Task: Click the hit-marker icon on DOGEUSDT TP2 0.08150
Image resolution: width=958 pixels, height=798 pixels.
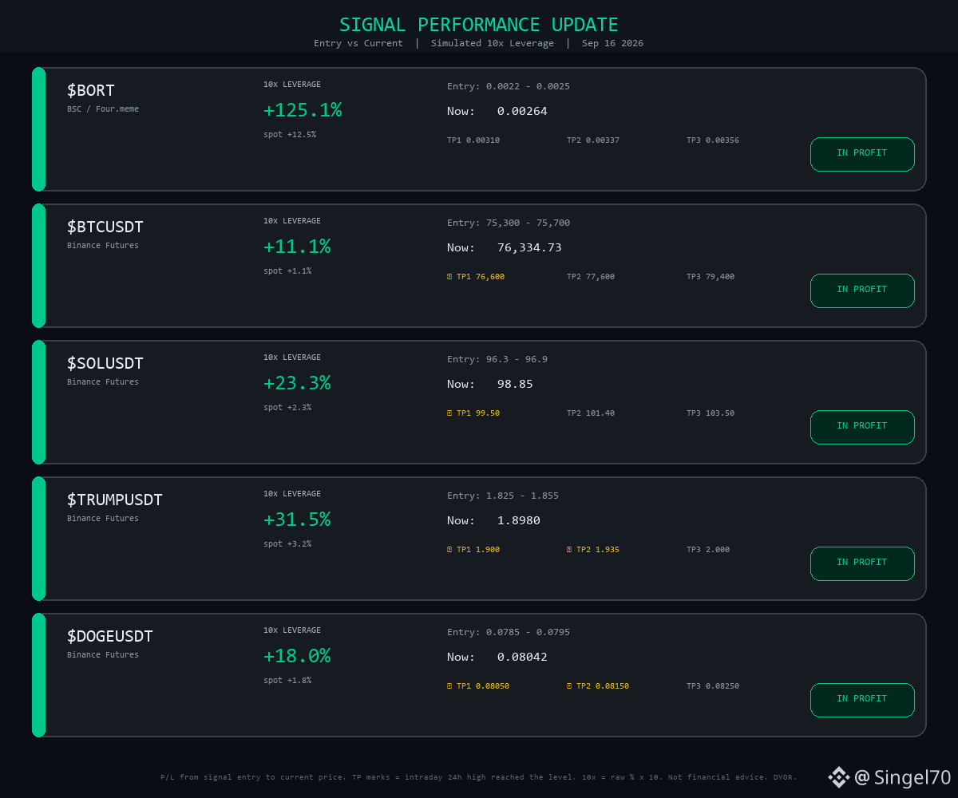Action: pos(569,686)
